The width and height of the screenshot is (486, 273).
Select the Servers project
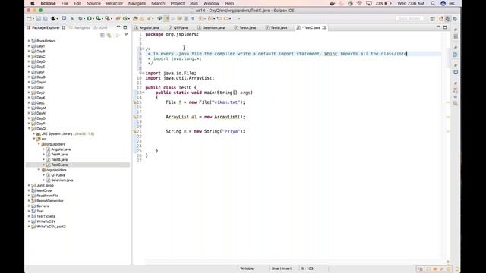tap(43, 206)
